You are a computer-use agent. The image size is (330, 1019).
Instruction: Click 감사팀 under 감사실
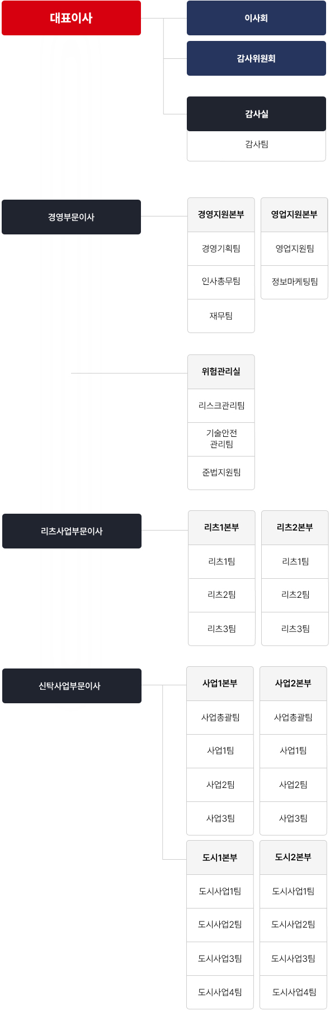[256, 145]
